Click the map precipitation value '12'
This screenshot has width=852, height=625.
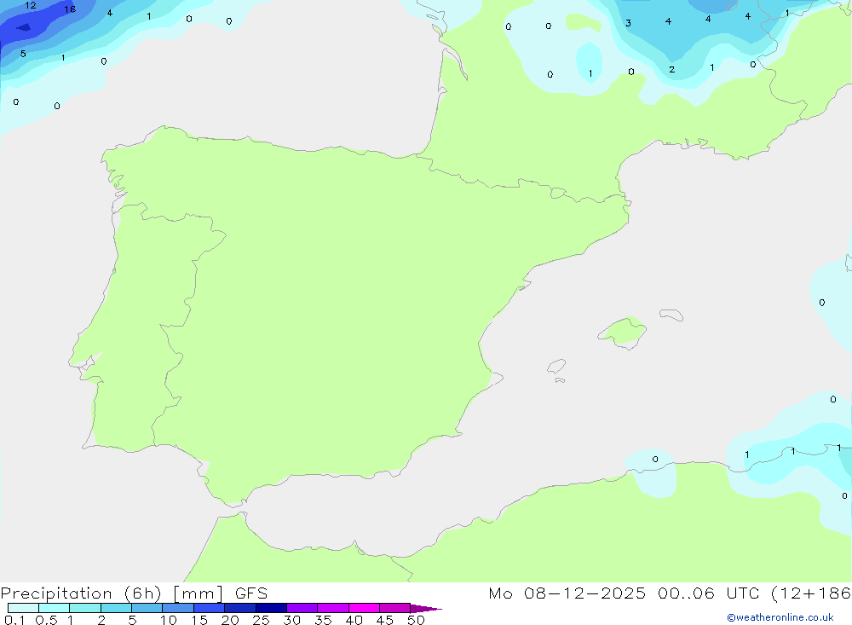pyautogui.click(x=31, y=5)
